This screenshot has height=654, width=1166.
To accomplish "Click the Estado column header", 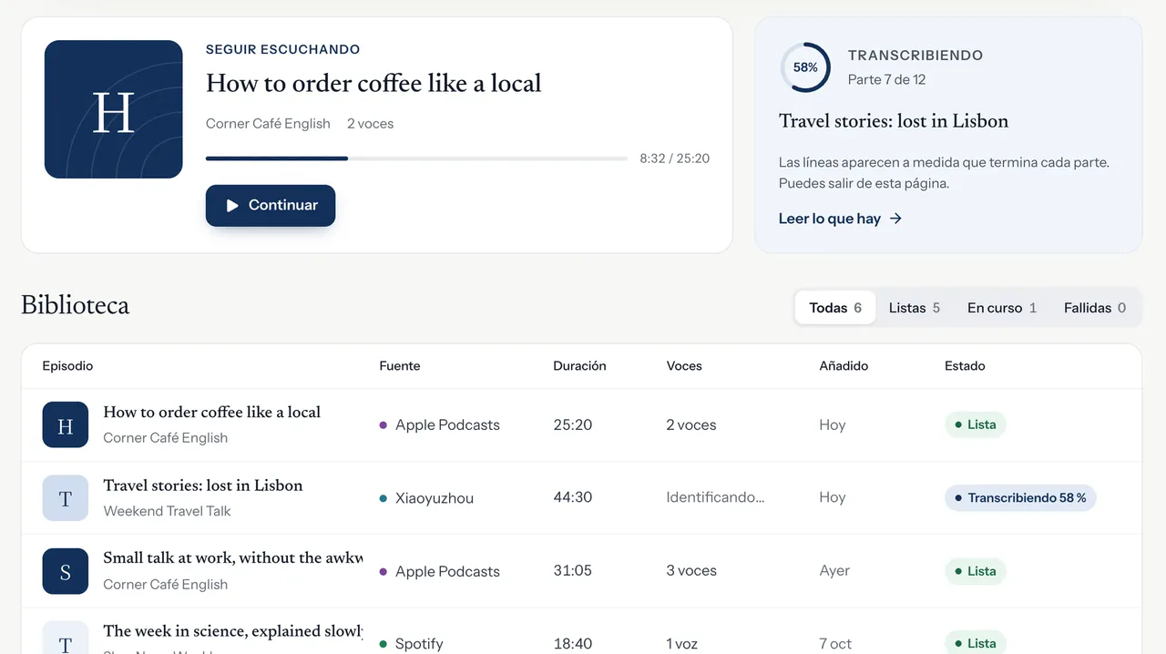I will 965,366.
